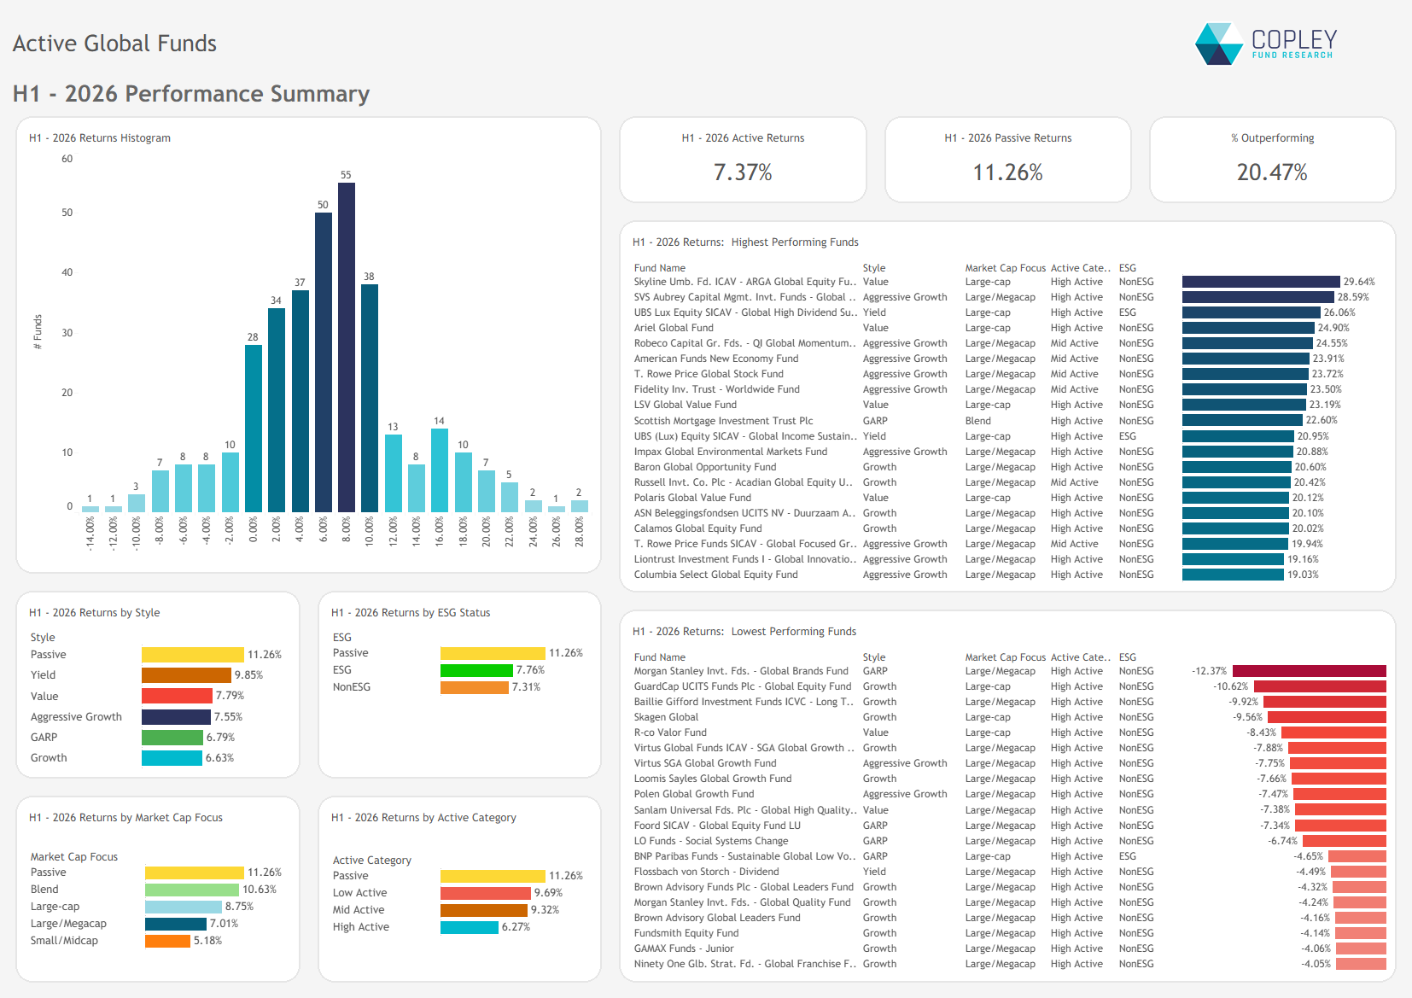The image size is (1412, 998).
Task: Click Polaris Global Value Fund
Action: [692, 498]
